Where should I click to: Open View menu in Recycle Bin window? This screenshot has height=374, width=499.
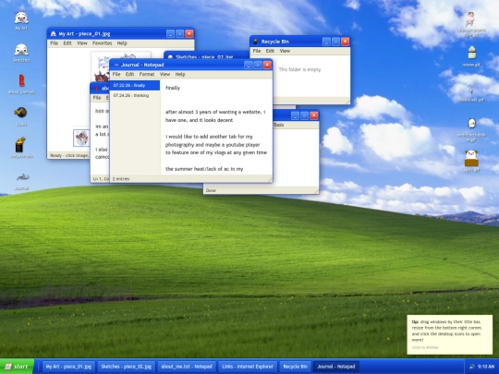pyautogui.click(x=285, y=51)
